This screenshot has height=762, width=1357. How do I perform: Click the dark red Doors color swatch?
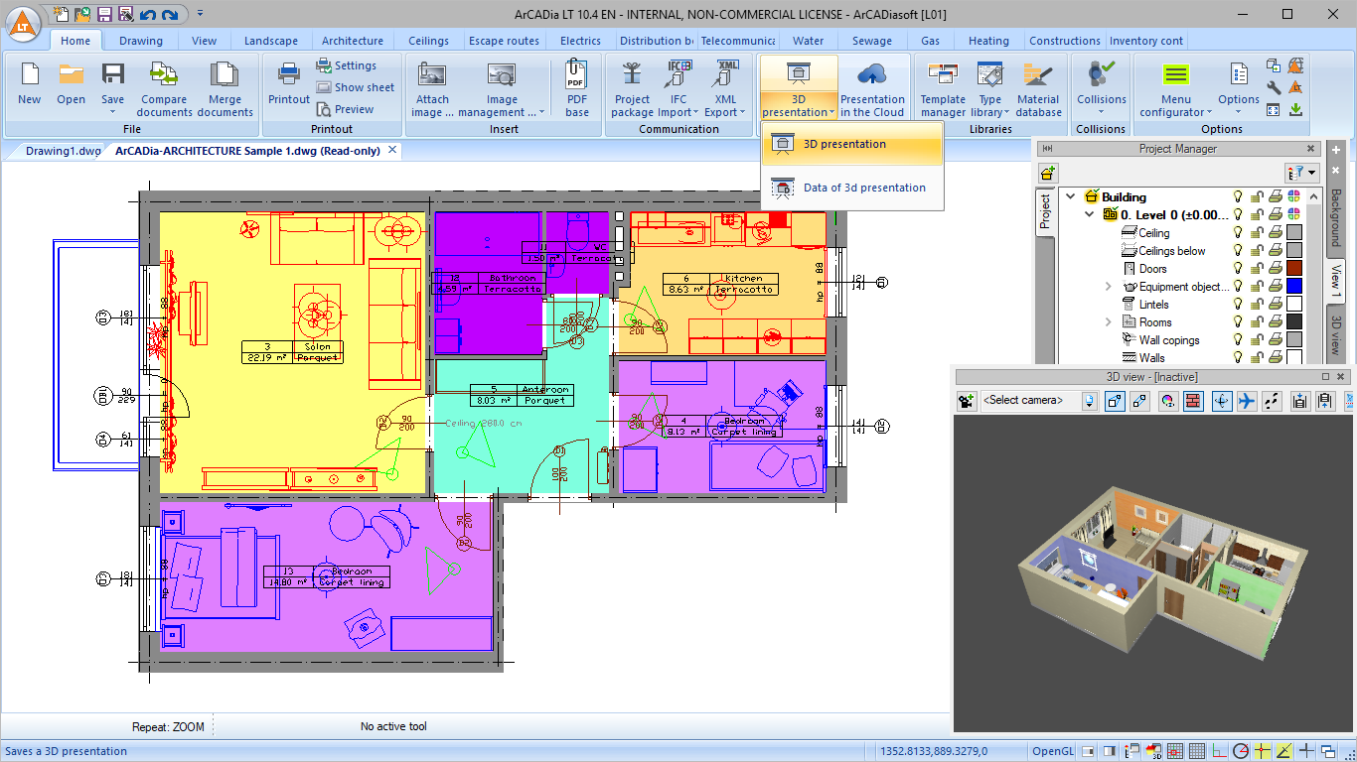tap(1294, 269)
